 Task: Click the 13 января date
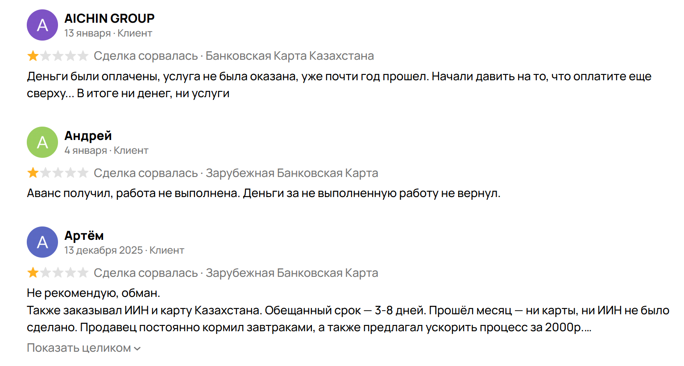87,33
